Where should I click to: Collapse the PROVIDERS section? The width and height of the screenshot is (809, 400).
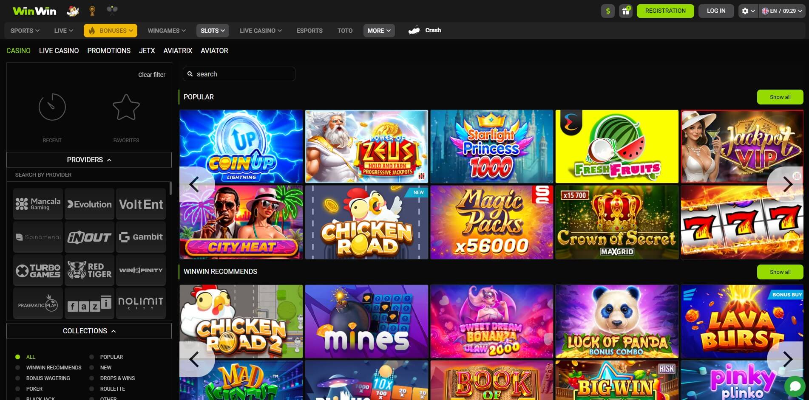[x=110, y=160]
